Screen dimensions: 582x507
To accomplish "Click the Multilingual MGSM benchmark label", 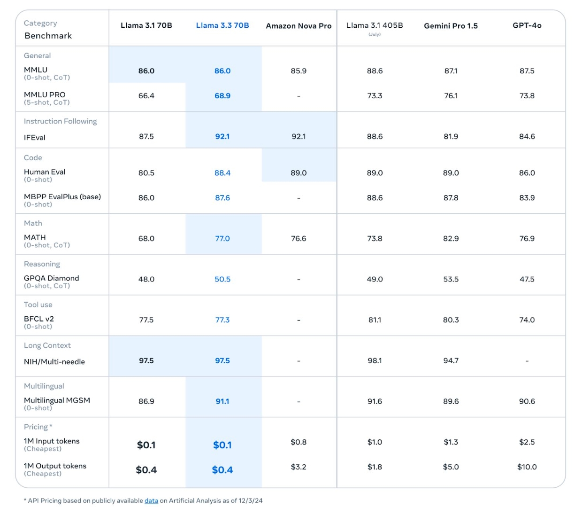I will [57, 400].
